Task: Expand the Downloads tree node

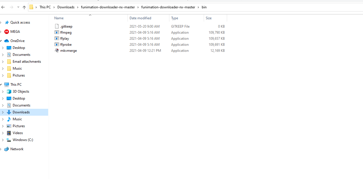Action: (x=3, y=112)
